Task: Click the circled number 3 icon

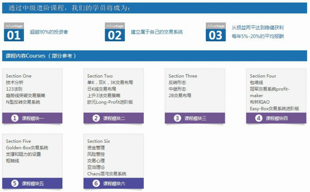Action: [x=177, y=119]
